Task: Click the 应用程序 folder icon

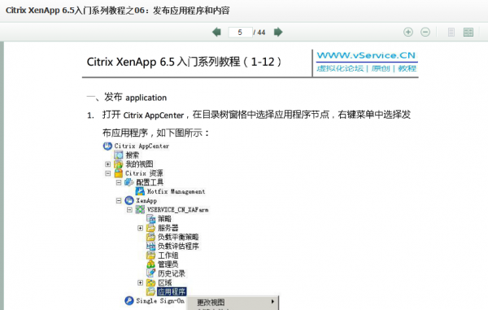Action: coord(151,291)
